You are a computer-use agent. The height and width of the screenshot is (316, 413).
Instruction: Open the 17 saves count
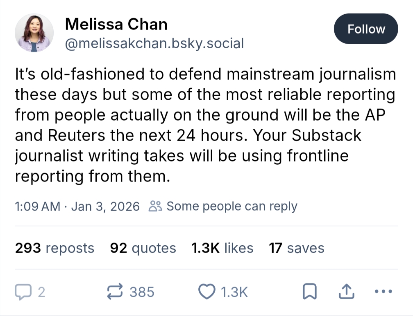[x=296, y=248]
